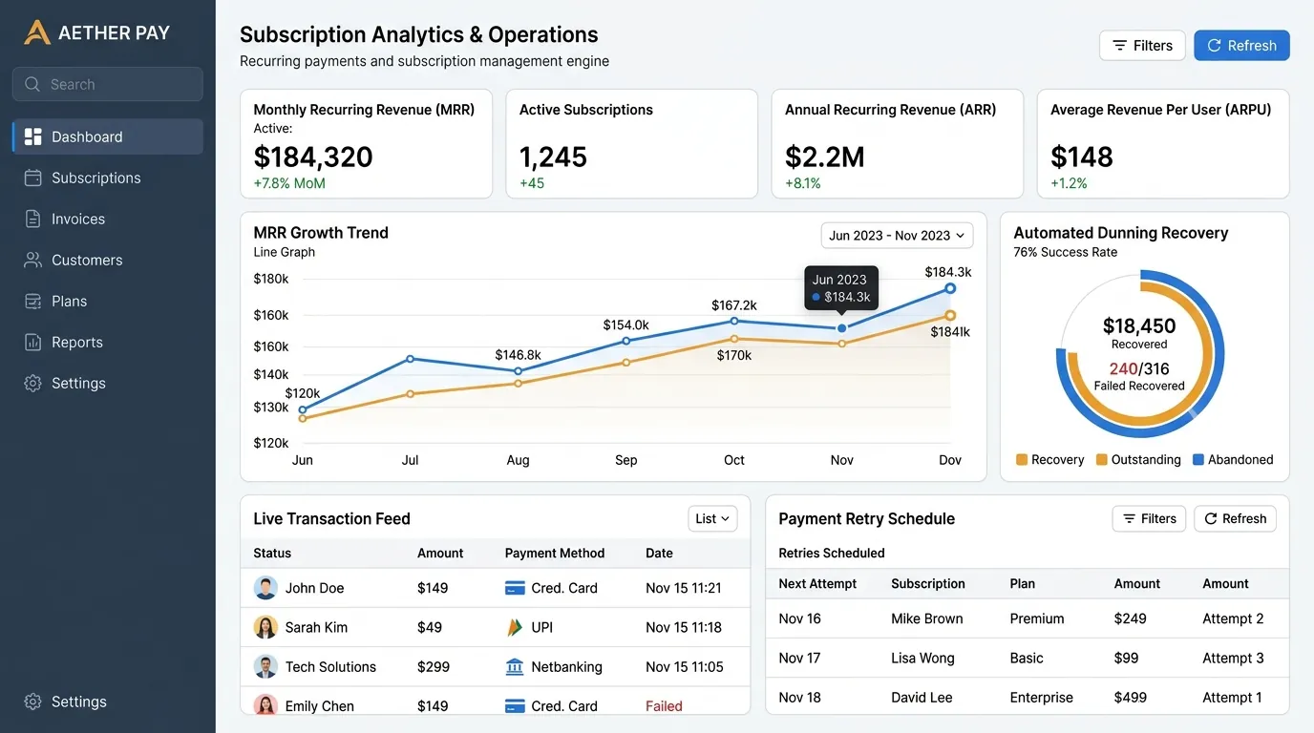Click John Doe's credit card icon
1314x733 pixels.
pyautogui.click(x=515, y=588)
